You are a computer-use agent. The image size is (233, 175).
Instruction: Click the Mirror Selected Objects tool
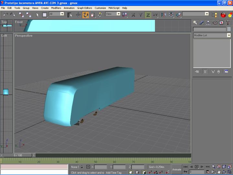click(x=164, y=15)
